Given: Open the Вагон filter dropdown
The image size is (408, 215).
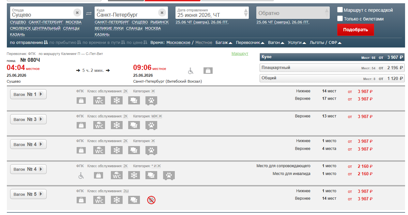Looking at the screenshot, I should 276,43.
